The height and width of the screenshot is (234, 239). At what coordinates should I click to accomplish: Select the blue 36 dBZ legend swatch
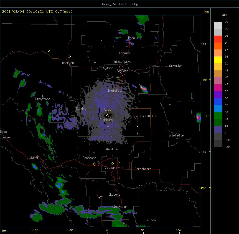click(x=218, y=101)
